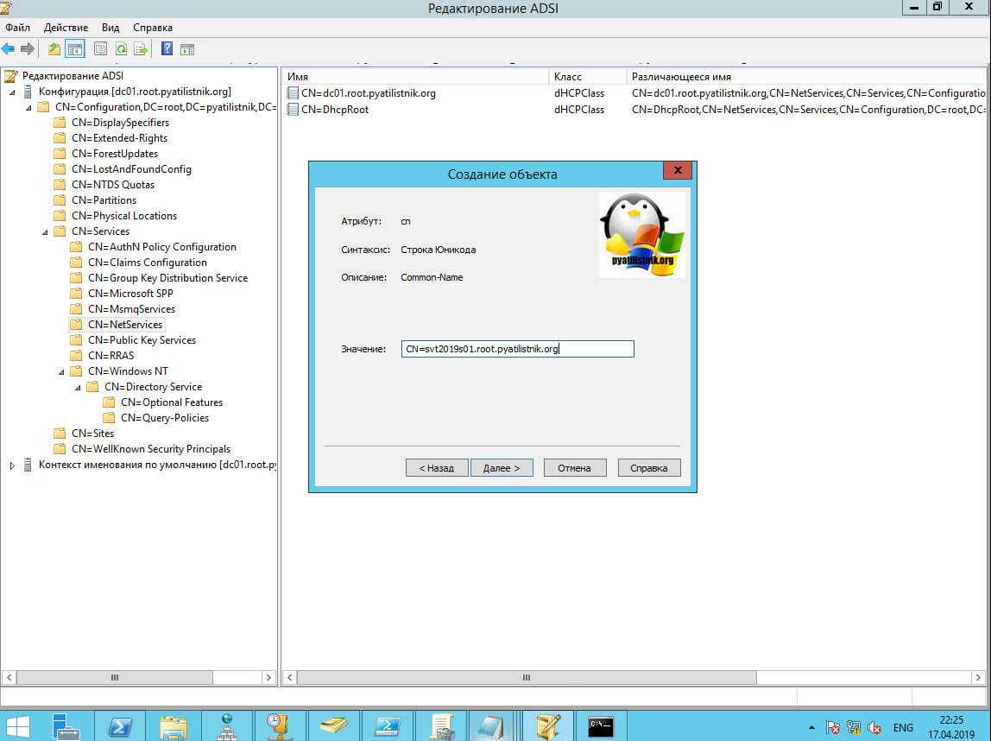991x741 pixels.
Task: Collapse the CN=Services tree node
Action: point(45,231)
